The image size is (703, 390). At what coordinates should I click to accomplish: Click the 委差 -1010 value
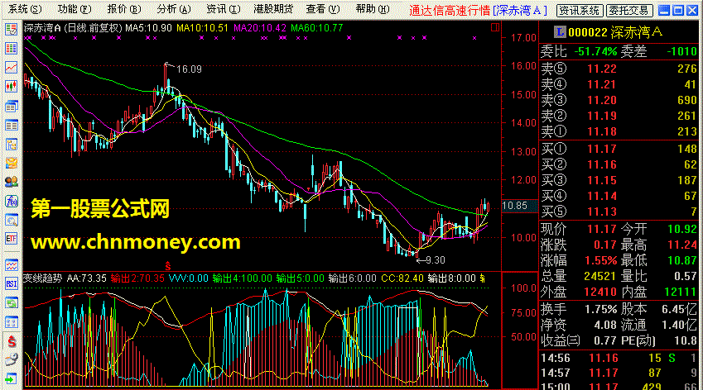tap(682, 51)
